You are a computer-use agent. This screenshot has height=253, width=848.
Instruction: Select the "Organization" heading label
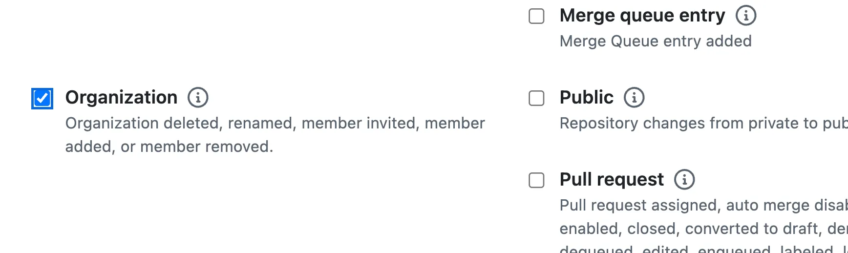point(121,98)
